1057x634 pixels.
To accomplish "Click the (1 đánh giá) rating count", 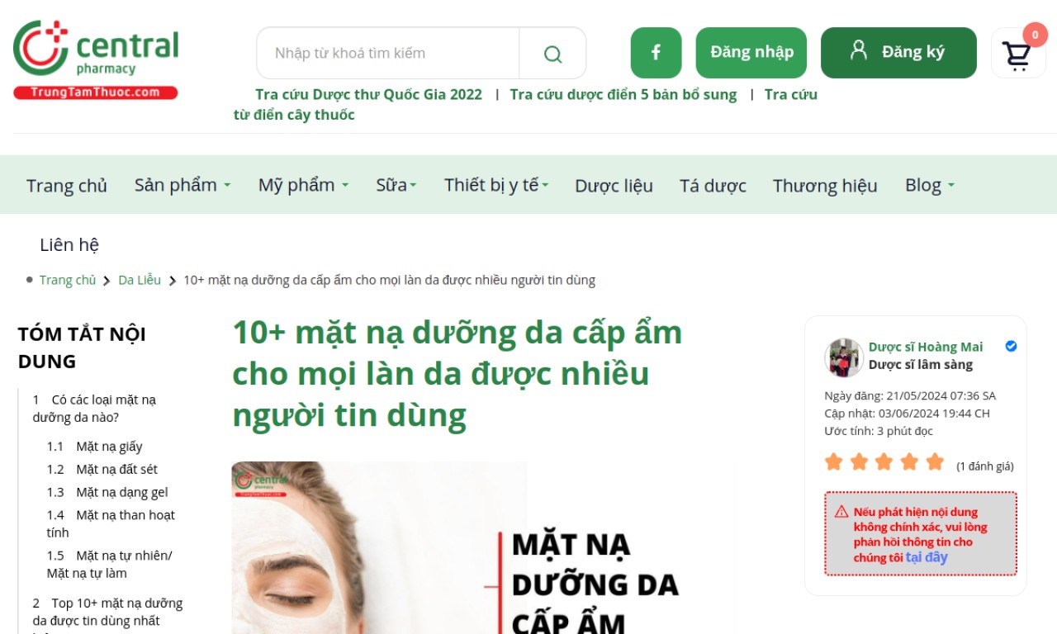I will [984, 466].
